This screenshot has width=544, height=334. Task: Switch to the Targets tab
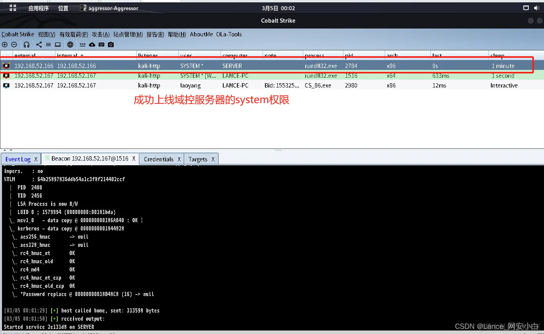(x=198, y=159)
